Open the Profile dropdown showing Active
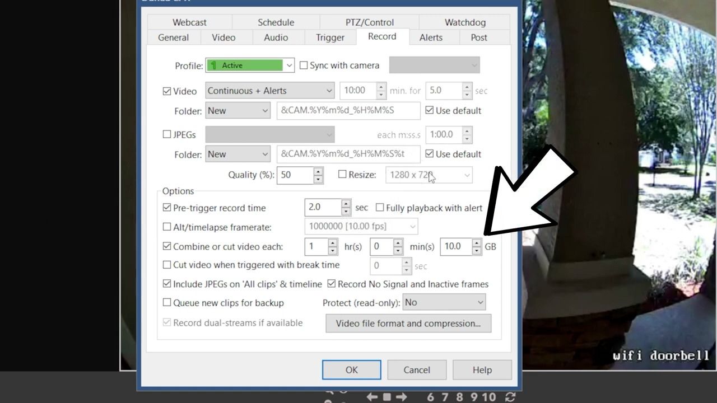 tap(250, 65)
